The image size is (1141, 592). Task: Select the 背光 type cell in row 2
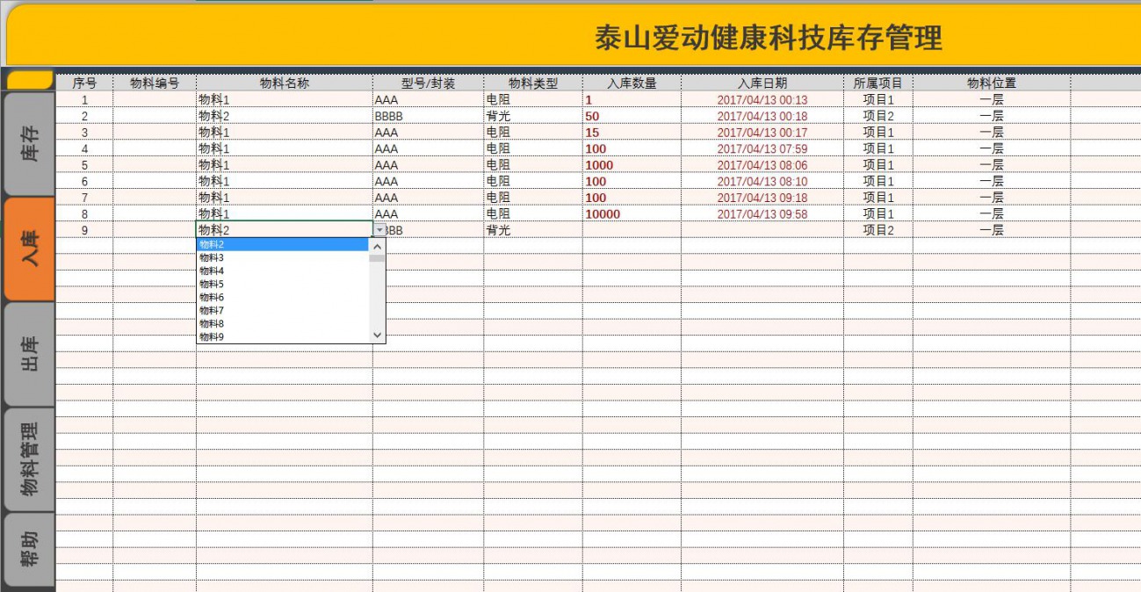[531, 116]
